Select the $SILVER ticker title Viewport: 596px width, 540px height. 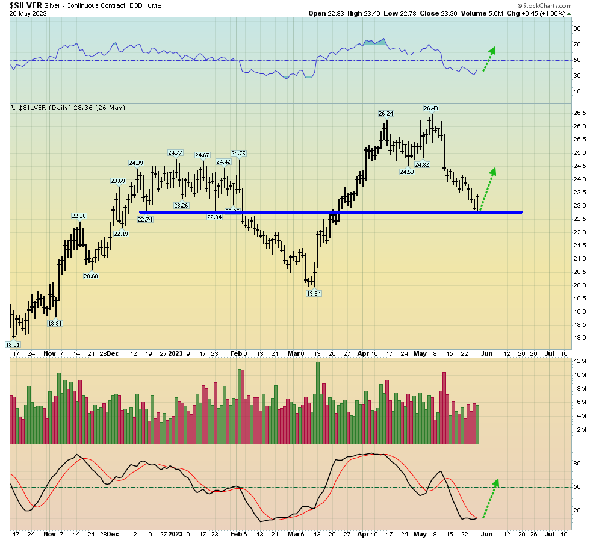pos(26,5)
